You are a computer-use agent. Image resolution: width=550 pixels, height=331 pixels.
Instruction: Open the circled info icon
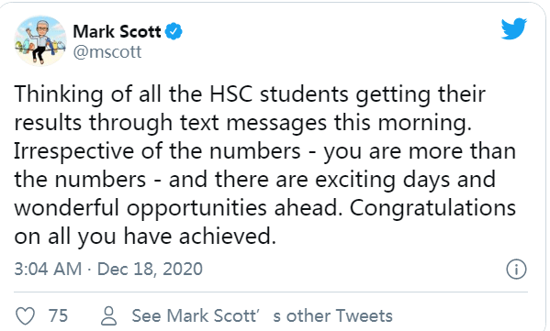[x=516, y=269]
